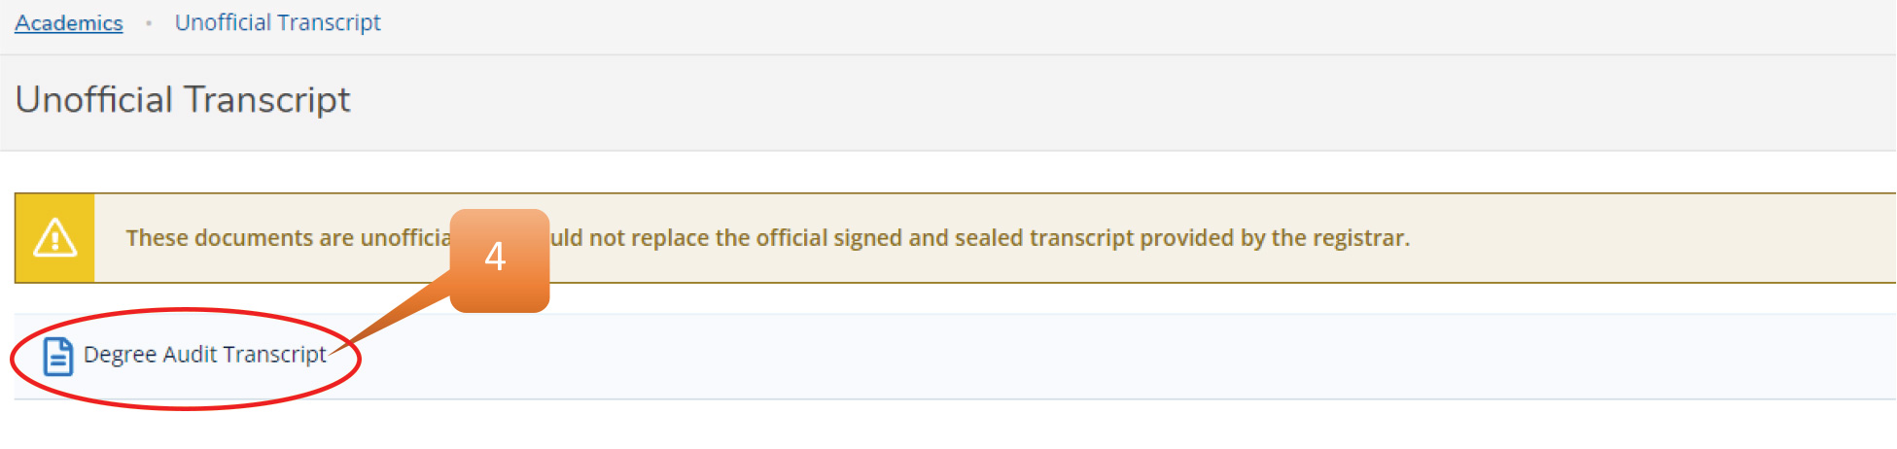
Task: Click the word 'Unofficial' in the page heading
Action: pyautogui.click(x=93, y=100)
